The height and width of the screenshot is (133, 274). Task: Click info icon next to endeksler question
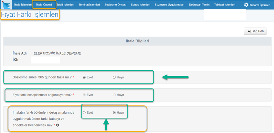click(x=58, y=125)
